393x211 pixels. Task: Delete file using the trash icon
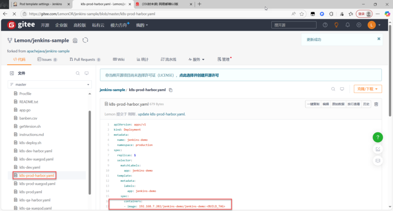(x=376, y=104)
